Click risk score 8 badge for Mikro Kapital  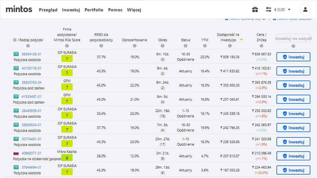tap(67, 158)
